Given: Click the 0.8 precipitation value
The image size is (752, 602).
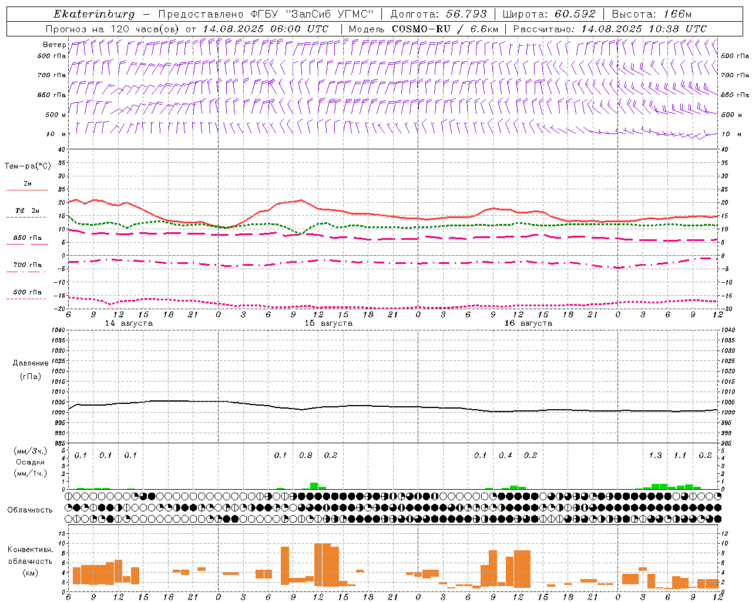Looking at the screenshot, I should [x=305, y=456].
